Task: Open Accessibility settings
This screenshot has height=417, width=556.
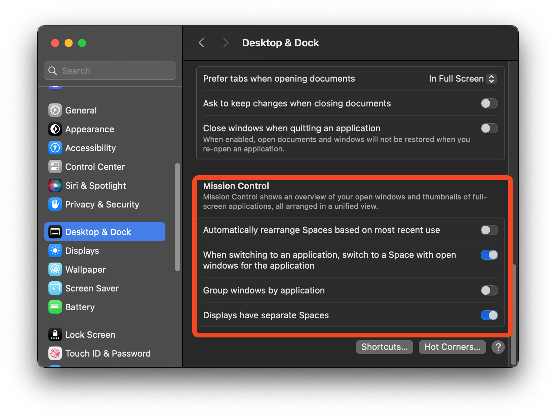Action: [90, 148]
